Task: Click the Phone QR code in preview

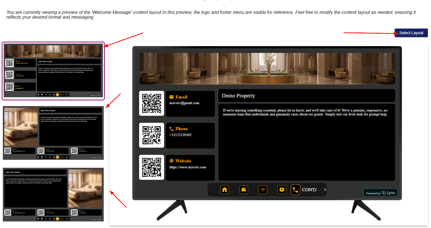Action: point(152,135)
